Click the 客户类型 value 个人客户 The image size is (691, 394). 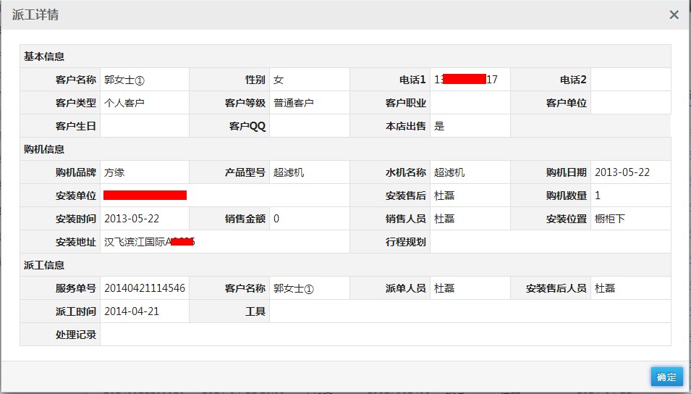(124, 103)
